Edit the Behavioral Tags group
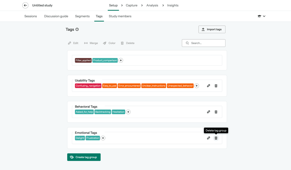291x170 pixels. click(208, 112)
